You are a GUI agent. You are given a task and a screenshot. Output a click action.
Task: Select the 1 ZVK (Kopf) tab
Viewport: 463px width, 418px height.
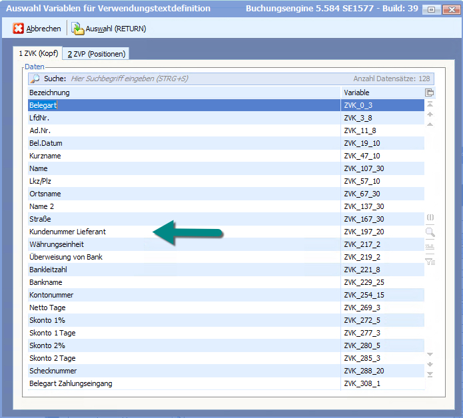pyautogui.click(x=39, y=53)
